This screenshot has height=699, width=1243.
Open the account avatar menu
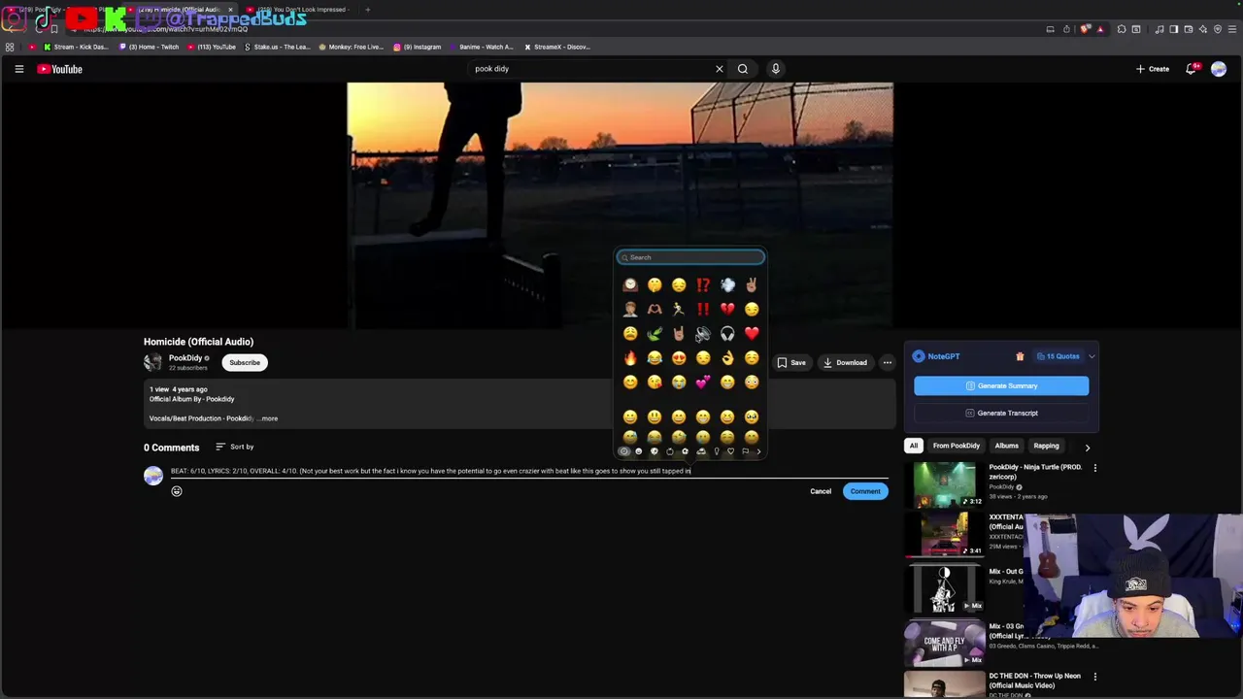(1219, 69)
